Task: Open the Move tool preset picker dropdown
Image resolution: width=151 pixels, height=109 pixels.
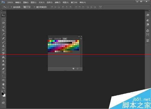Action: click(x=8, y=7)
